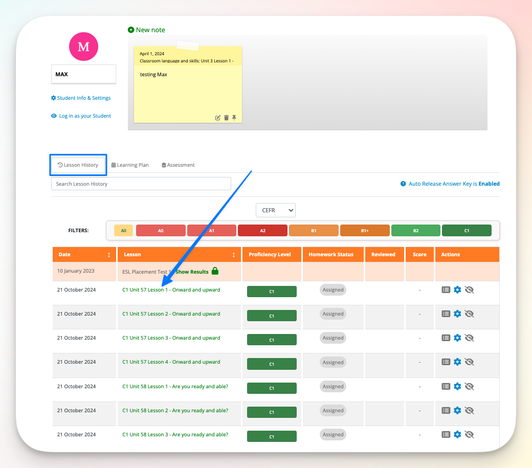532x468 pixels.
Task: Toggle visibility of C1 Unit 57 Lesson 4
Action: (x=469, y=362)
